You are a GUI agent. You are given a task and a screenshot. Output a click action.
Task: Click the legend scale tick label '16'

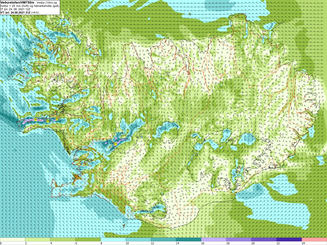click(203, 243)
